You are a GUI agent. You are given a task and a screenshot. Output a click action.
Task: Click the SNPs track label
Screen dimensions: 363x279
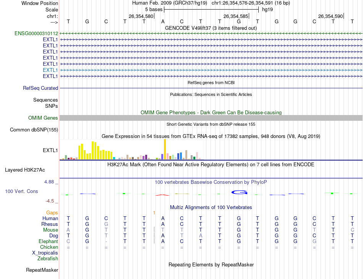point(52,106)
